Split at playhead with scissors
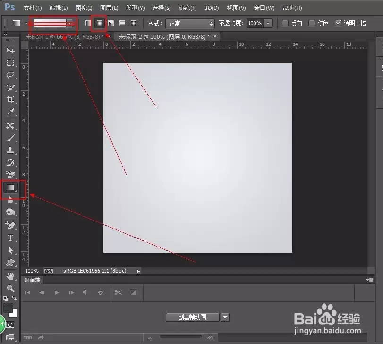The image size is (383, 344). (118, 292)
